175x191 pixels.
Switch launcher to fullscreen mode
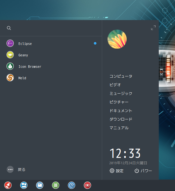tap(153, 28)
